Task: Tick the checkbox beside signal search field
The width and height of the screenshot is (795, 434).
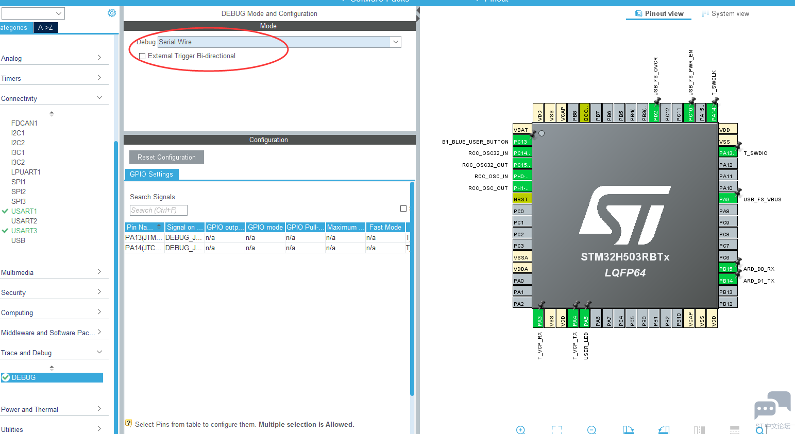Action: pos(403,209)
